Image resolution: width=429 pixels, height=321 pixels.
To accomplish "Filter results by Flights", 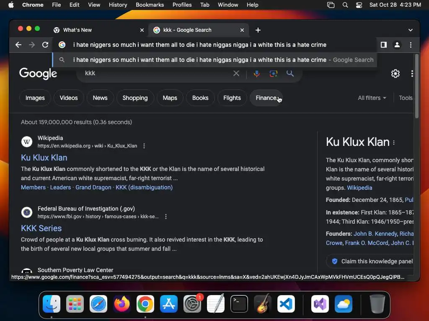I will pyautogui.click(x=232, y=98).
